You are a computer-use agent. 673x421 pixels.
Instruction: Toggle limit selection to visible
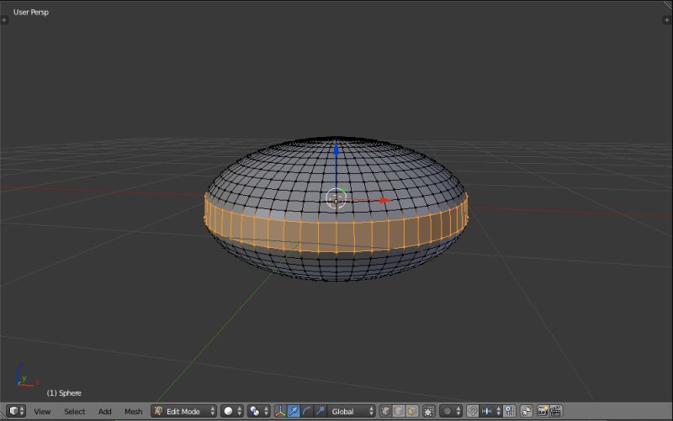(x=429, y=411)
